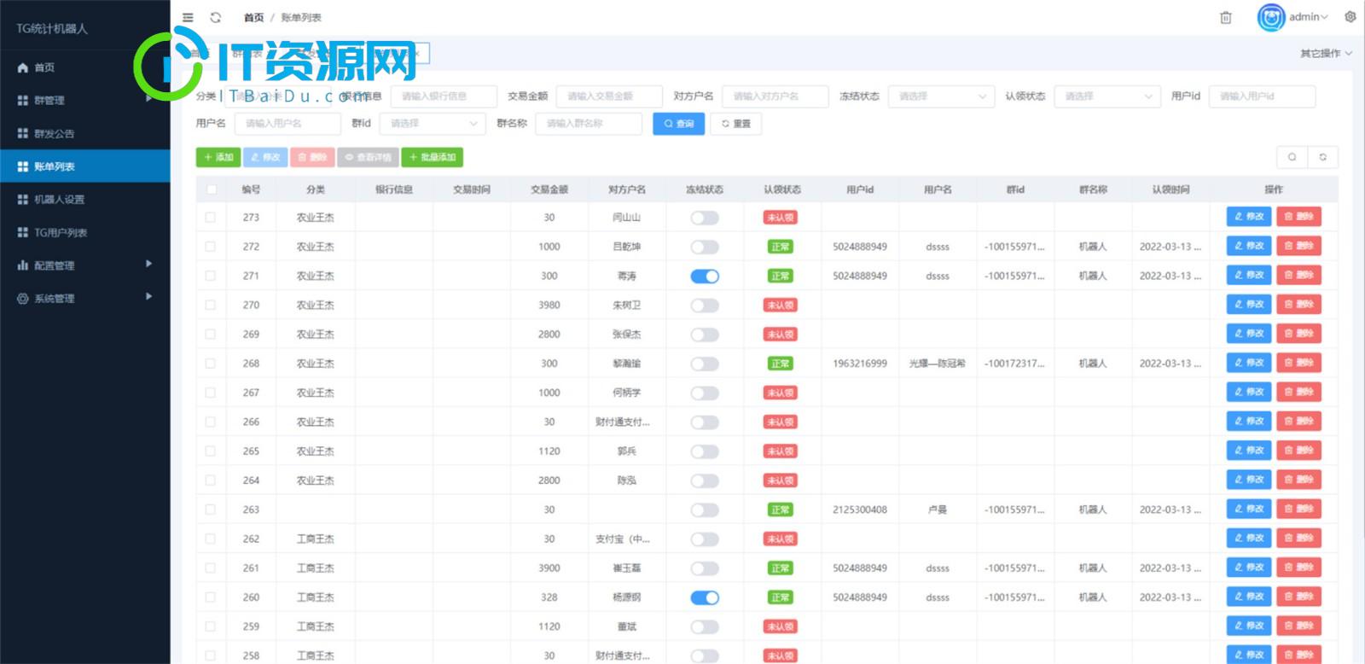This screenshot has height=664, width=1365.
Task: Tick the select-all checkbox in table header
Action: pyautogui.click(x=211, y=189)
